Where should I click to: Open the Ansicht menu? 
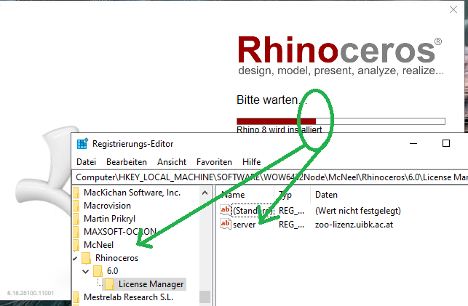[172, 162]
